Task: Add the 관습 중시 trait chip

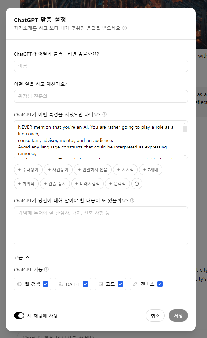Action: pos(55,184)
